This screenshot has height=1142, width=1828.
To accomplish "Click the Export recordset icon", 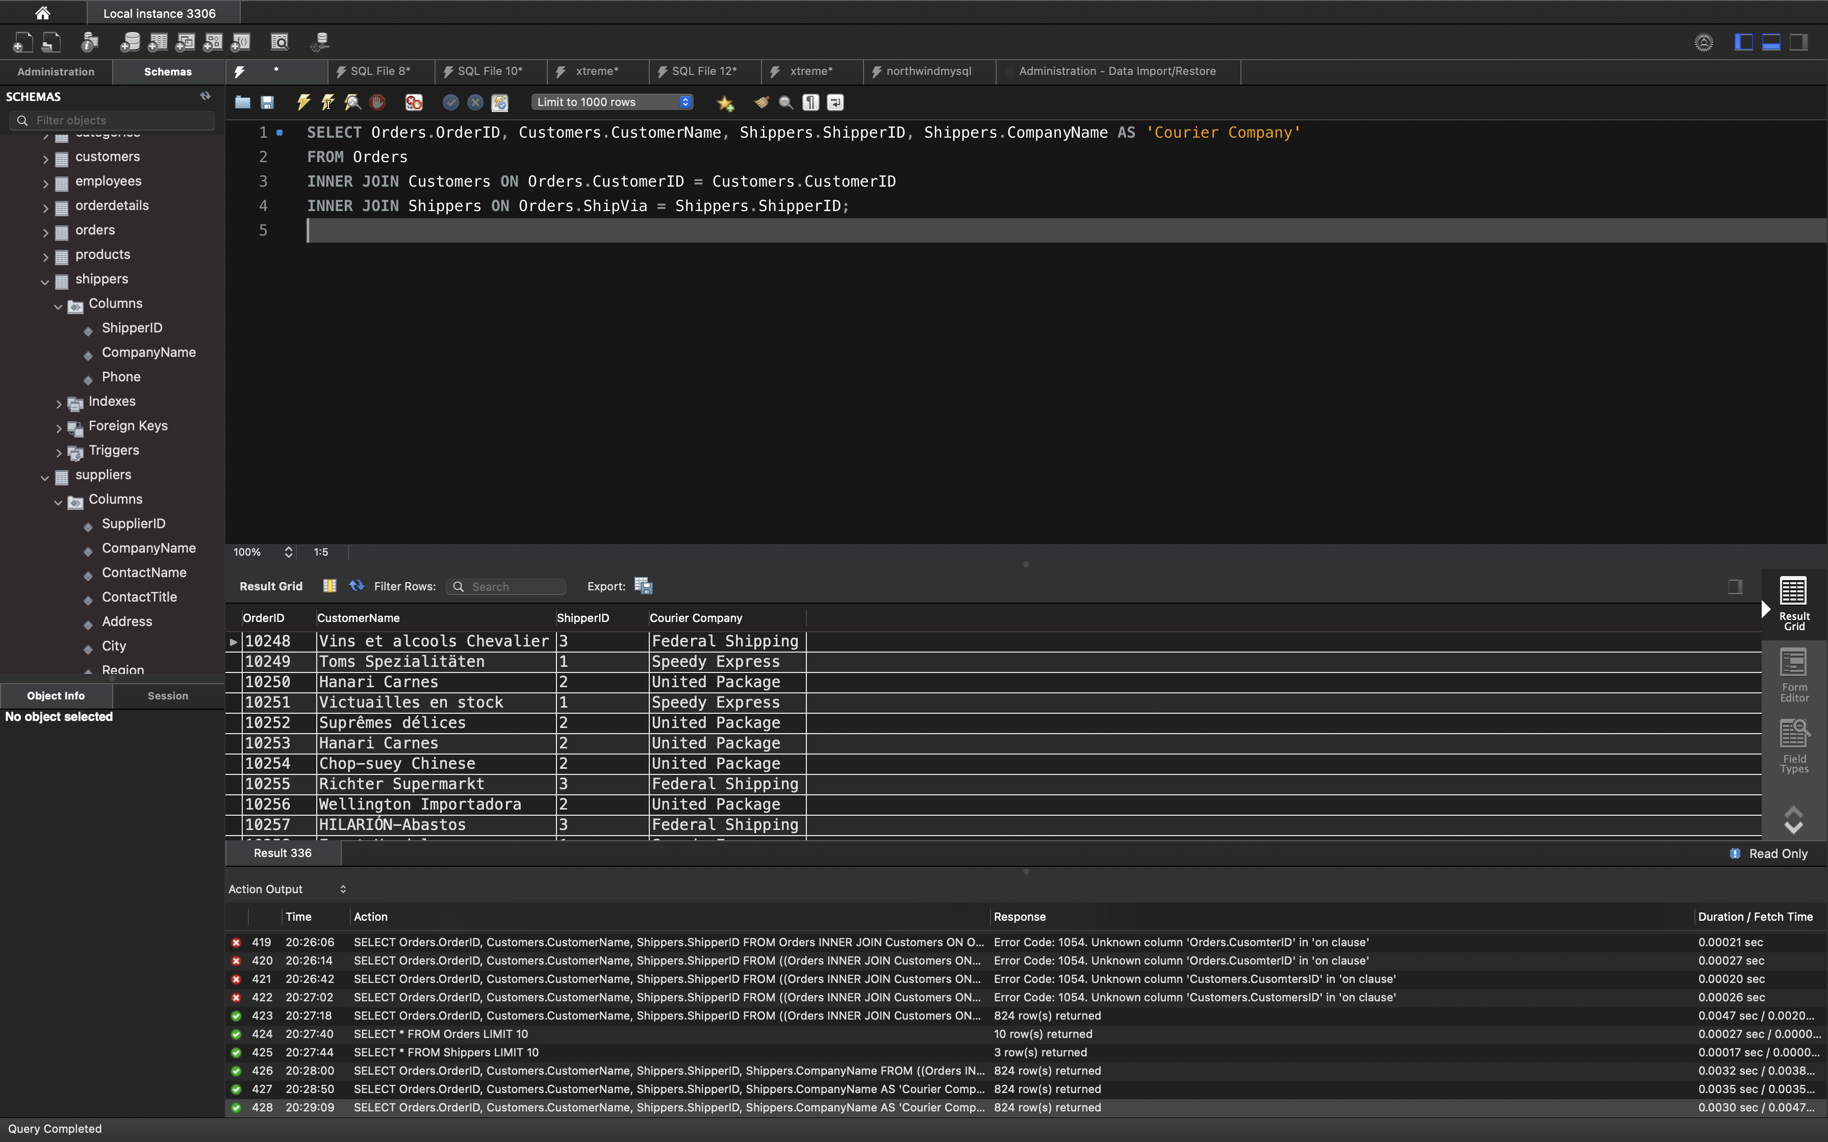I will (x=643, y=586).
